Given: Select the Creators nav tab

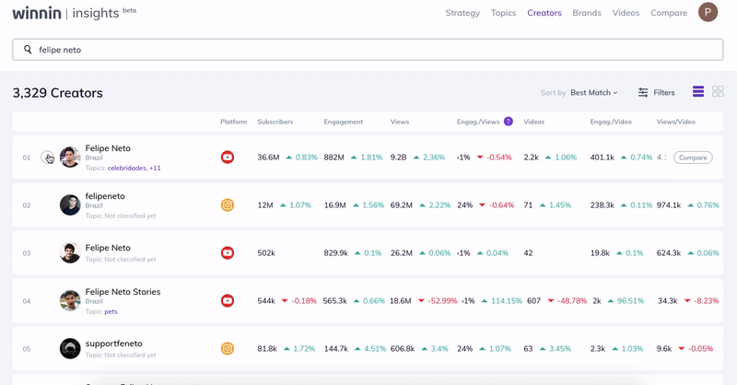Looking at the screenshot, I should (544, 13).
